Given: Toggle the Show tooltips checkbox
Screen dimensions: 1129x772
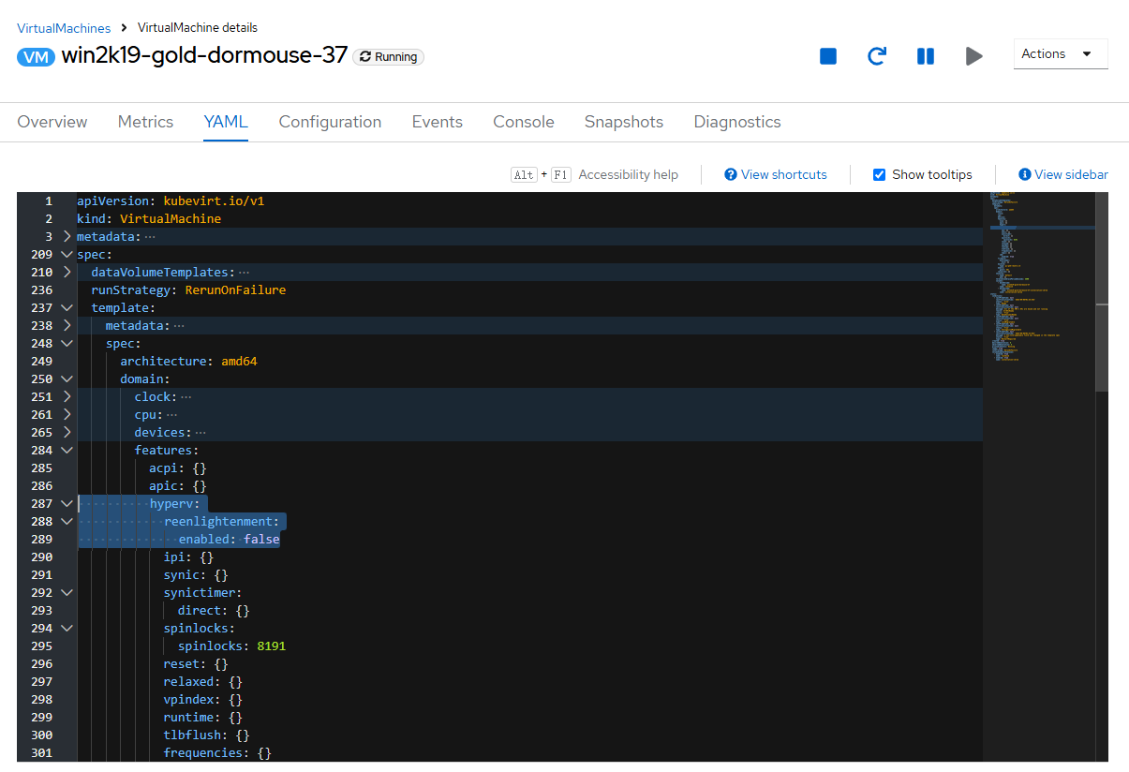Looking at the screenshot, I should point(879,174).
